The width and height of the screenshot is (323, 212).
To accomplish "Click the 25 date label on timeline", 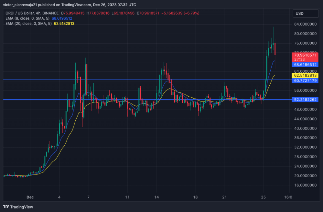I will 263,197.
